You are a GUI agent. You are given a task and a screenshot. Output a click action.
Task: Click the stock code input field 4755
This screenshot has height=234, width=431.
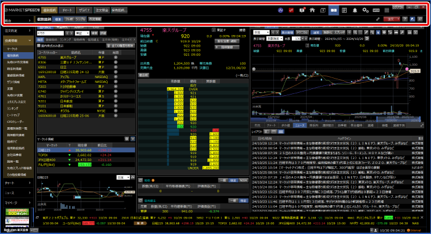(50, 33)
